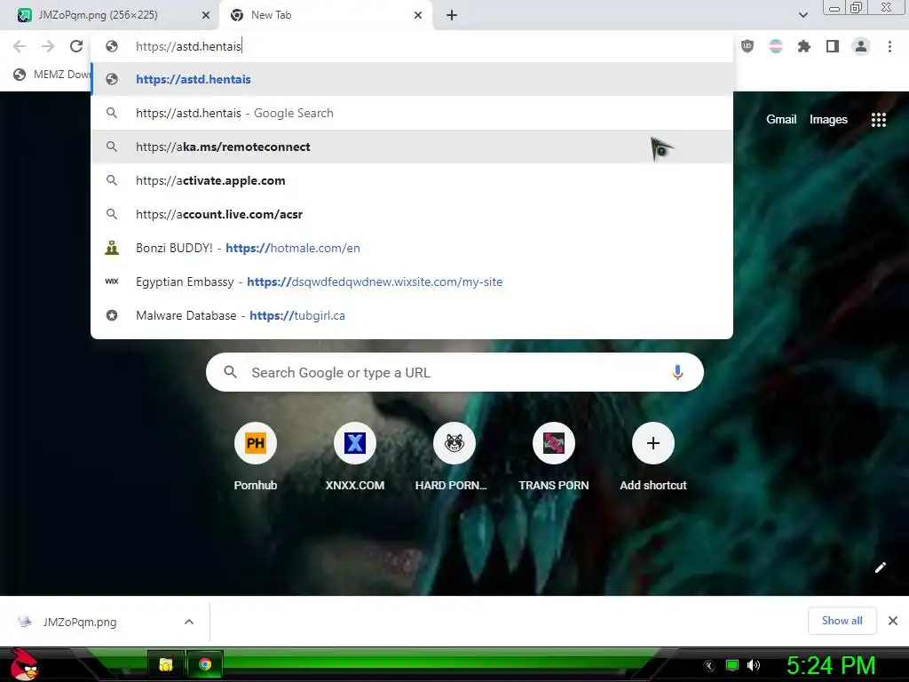Select the astd.hentais Google Search suggestion
Screen dimensions: 909x682
click(x=412, y=113)
